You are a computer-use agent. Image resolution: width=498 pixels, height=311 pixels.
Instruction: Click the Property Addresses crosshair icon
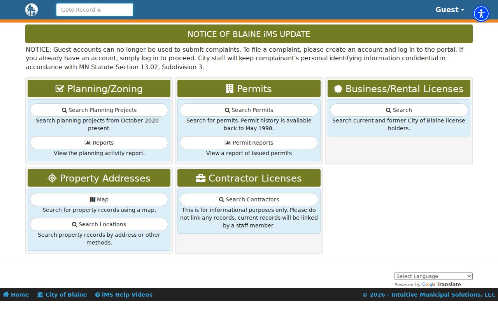tap(52, 178)
